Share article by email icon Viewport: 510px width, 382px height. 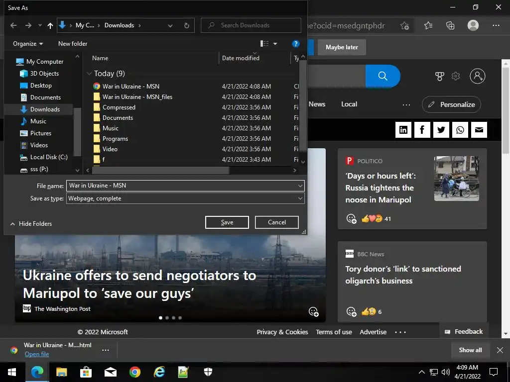click(x=479, y=130)
